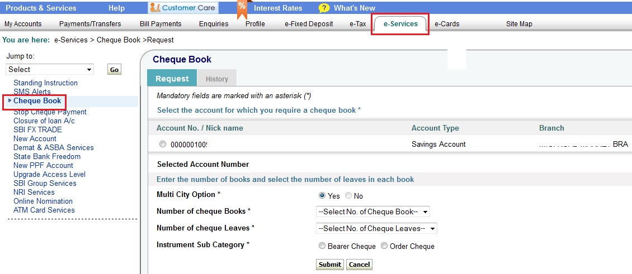
Task: Open the e-Services tab
Action: 400,24
